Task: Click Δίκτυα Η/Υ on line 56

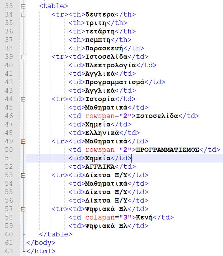Action: coord(106,201)
